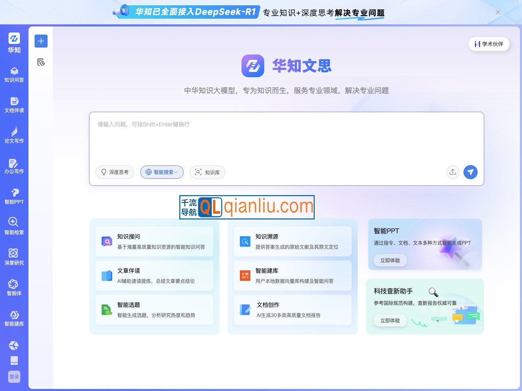
Task: Click the 学术伙伴 button at top right
Action: [489, 44]
